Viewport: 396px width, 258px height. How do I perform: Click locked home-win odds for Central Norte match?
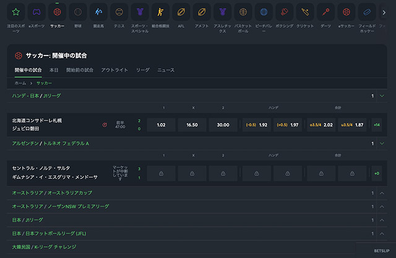click(x=161, y=173)
